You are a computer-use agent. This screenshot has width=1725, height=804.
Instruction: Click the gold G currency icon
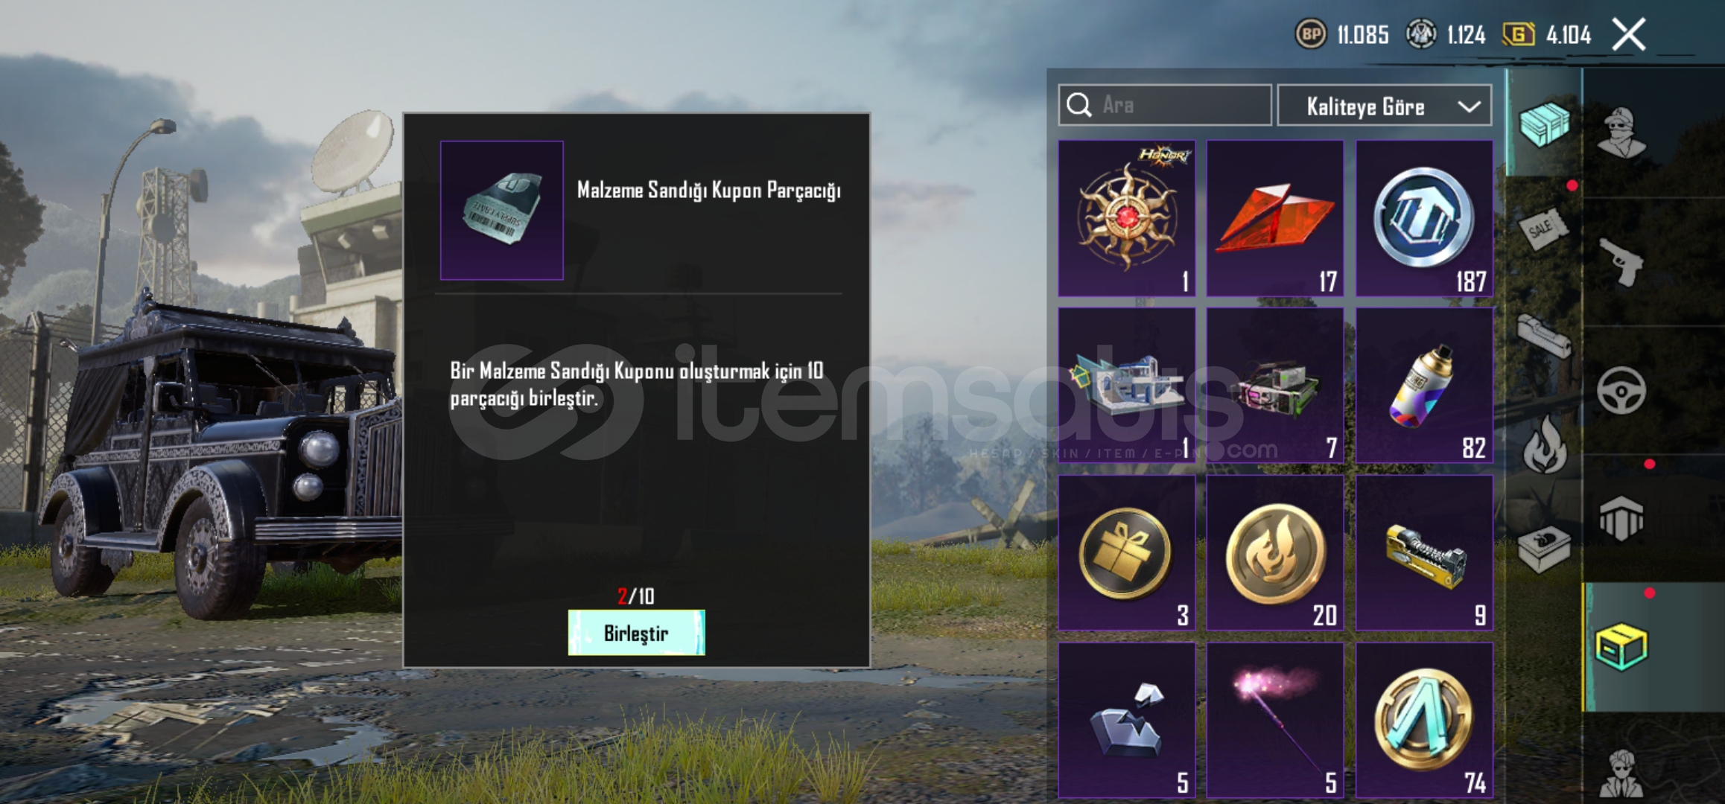[1518, 34]
